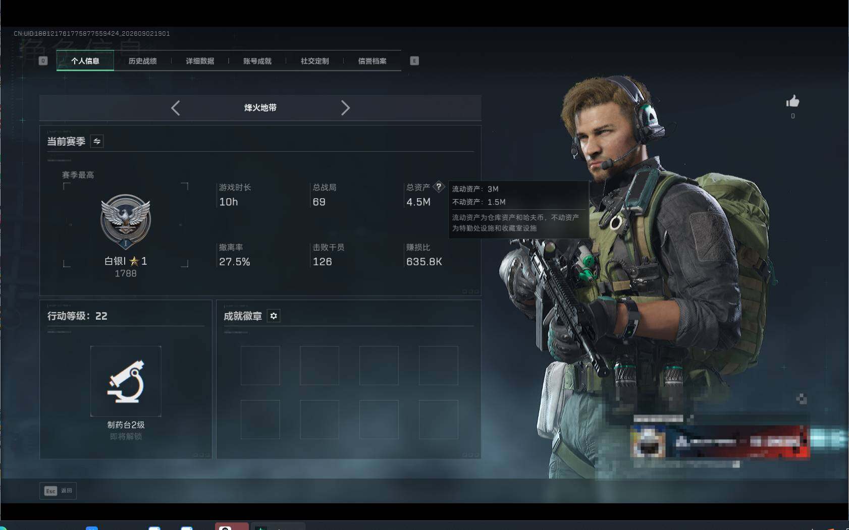Image resolution: width=849 pixels, height=530 pixels.
Task: Click the 白银I star rank label
Action: coord(126,261)
